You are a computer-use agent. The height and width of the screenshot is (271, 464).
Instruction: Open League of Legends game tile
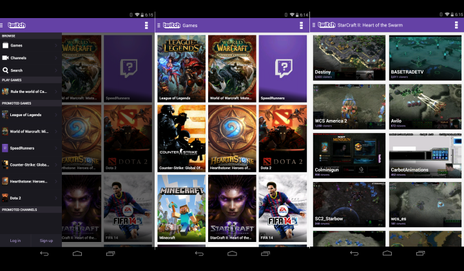click(181, 68)
